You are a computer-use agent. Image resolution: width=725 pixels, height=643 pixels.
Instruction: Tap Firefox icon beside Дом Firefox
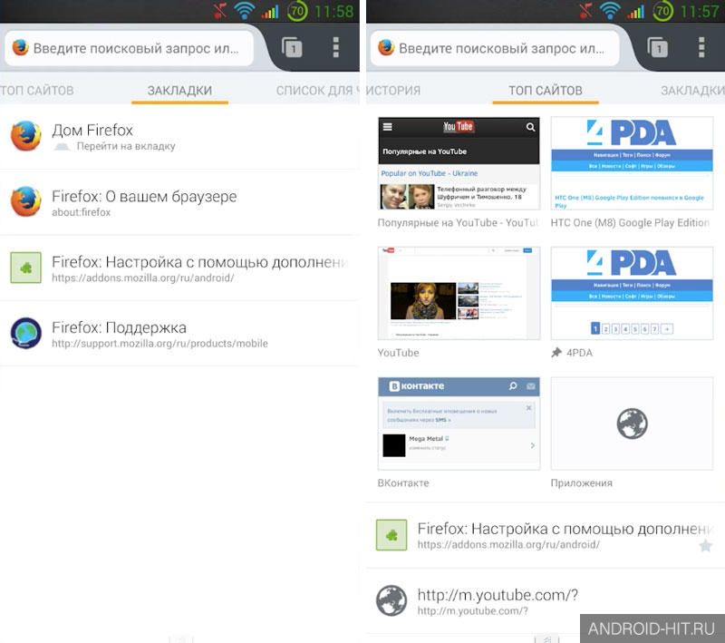point(26,136)
